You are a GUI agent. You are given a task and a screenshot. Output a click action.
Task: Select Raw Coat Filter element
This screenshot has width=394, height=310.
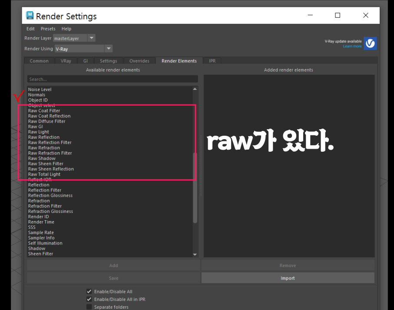click(x=44, y=111)
